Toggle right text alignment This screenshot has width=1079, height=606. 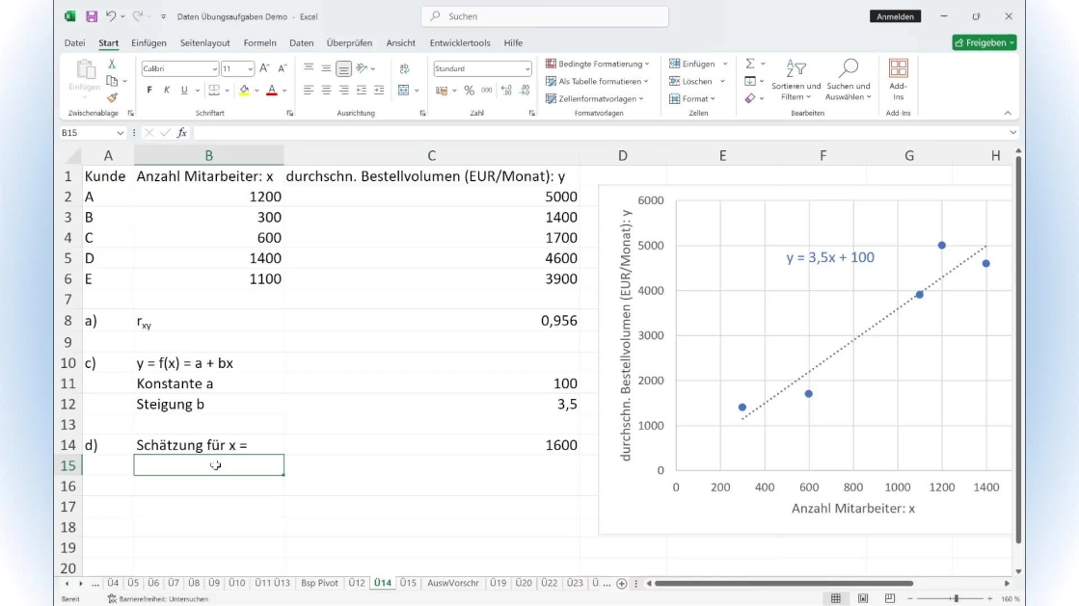(344, 91)
